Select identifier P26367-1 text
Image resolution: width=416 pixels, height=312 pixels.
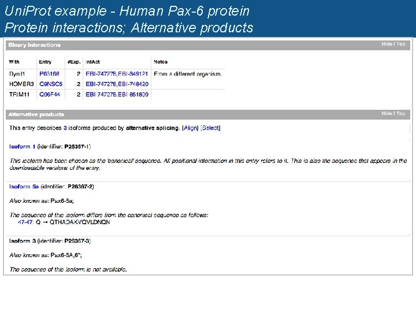(x=77, y=146)
